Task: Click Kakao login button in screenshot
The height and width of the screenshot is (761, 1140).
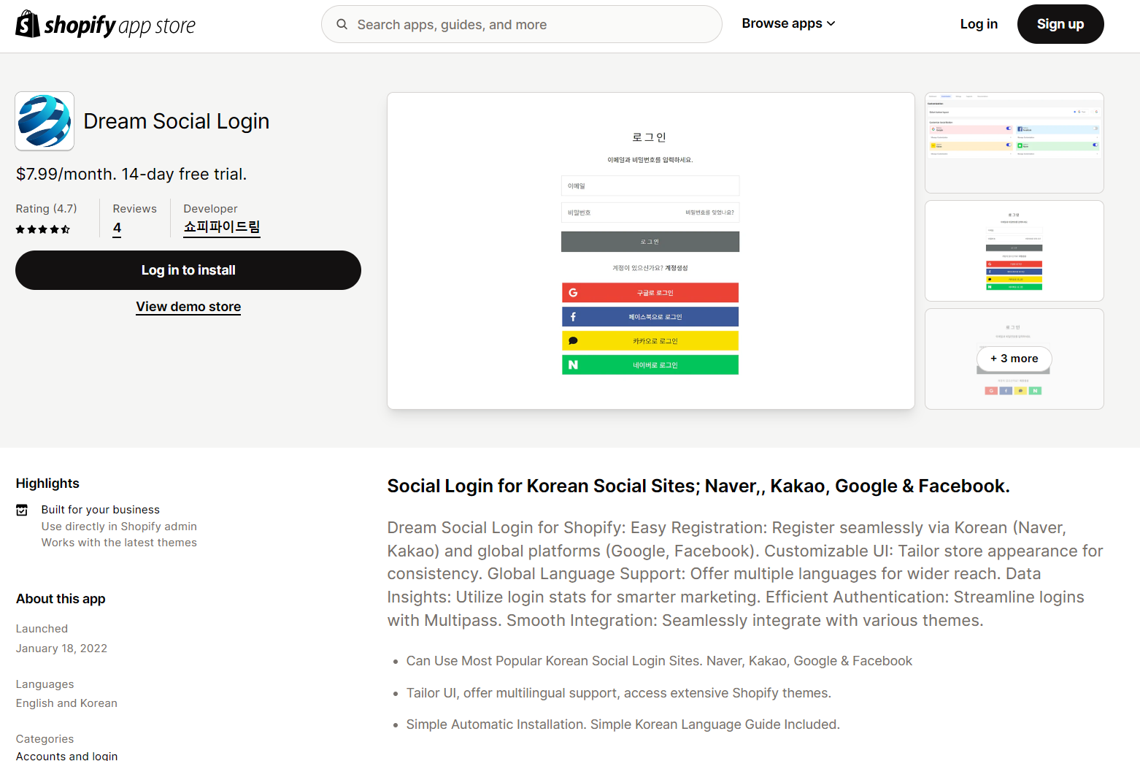Action: pos(650,341)
